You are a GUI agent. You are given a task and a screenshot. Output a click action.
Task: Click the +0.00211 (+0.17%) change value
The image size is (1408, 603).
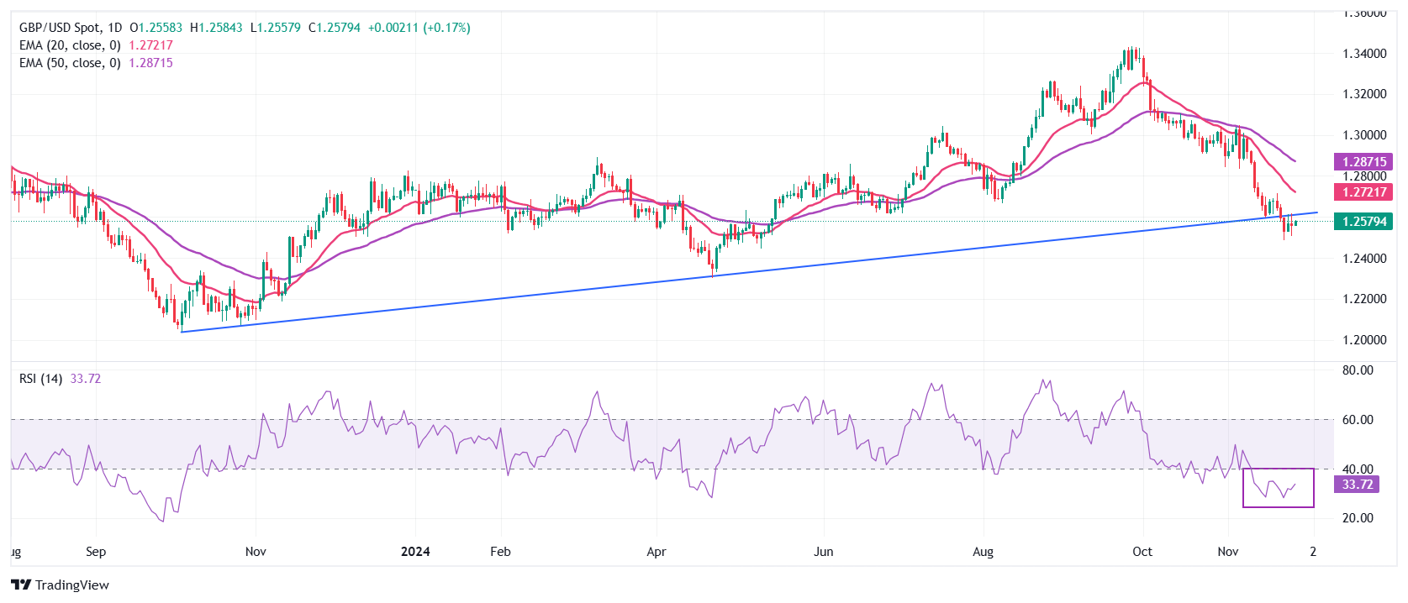coord(419,28)
